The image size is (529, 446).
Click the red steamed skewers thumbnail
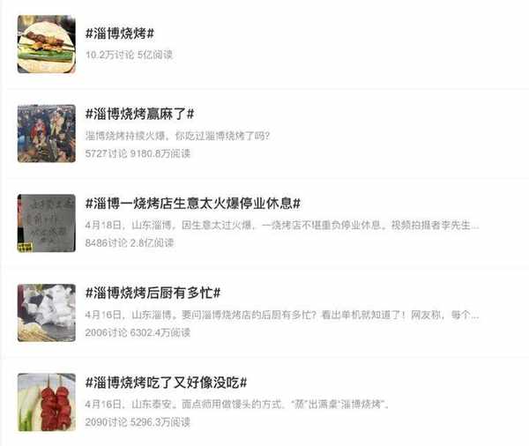pyautogui.click(x=47, y=402)
